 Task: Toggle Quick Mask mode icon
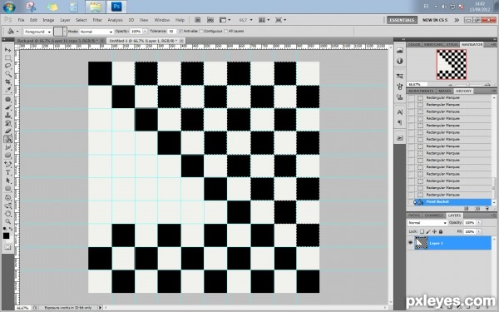click(x=7, y=247)
